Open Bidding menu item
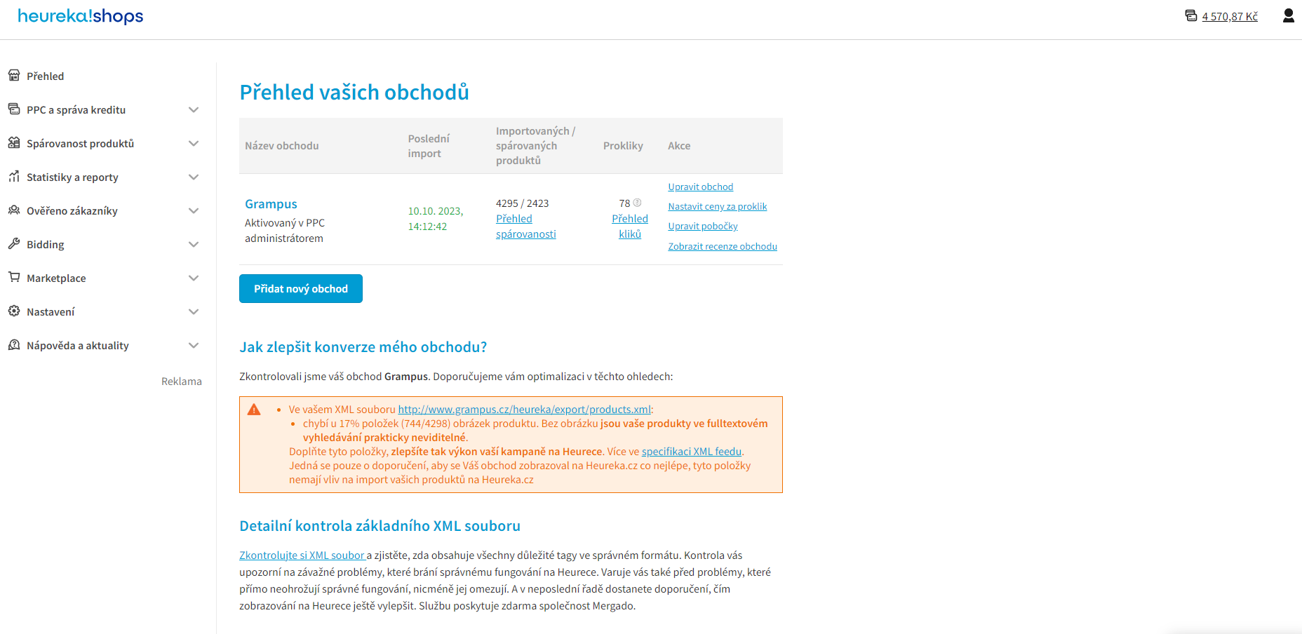The image size is (1302, 634). (46, 244)
